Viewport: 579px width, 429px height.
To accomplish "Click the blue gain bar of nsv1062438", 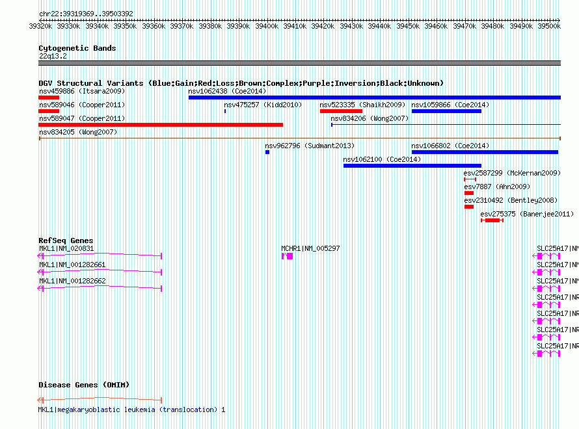I will (375, 97).
